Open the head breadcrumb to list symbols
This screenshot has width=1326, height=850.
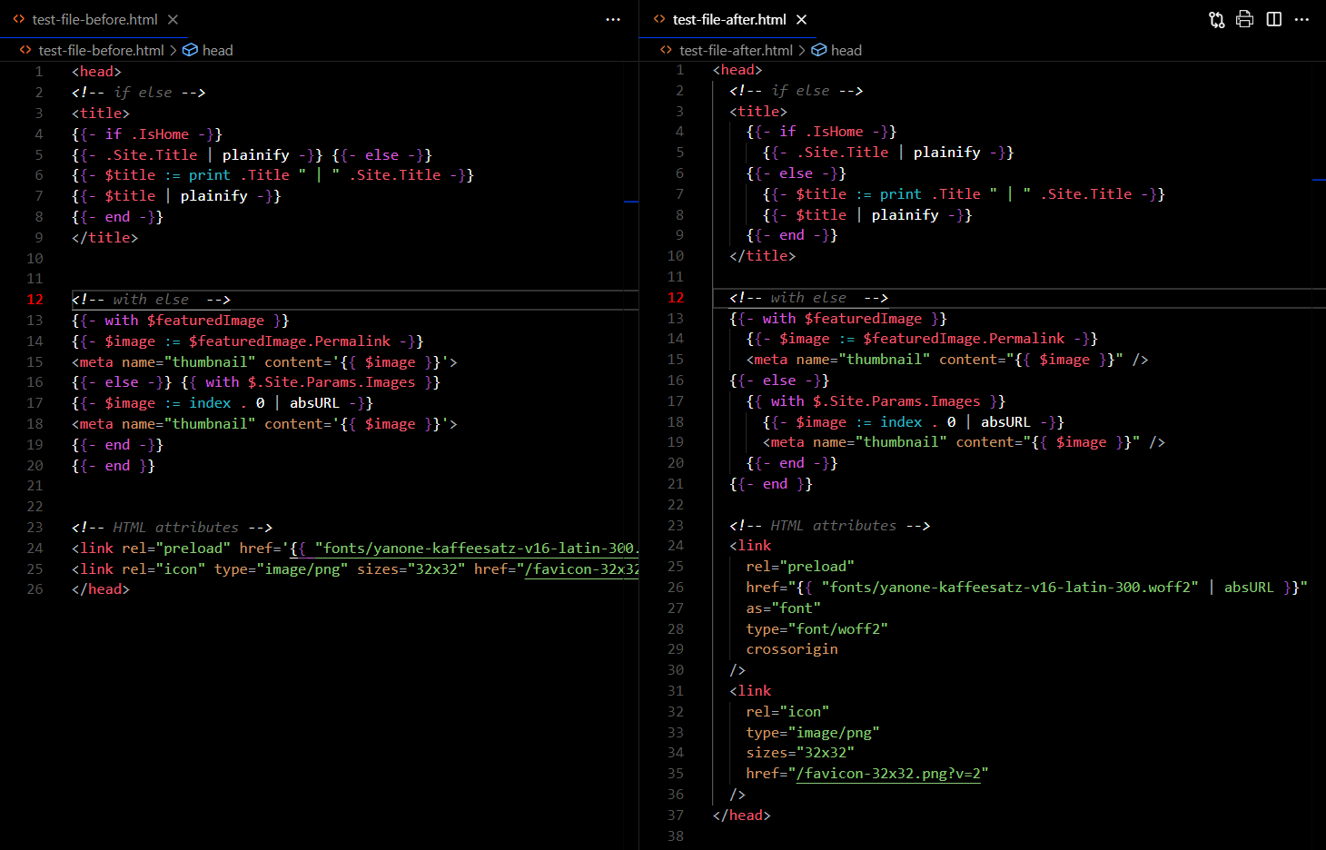(x=218, y=50)
